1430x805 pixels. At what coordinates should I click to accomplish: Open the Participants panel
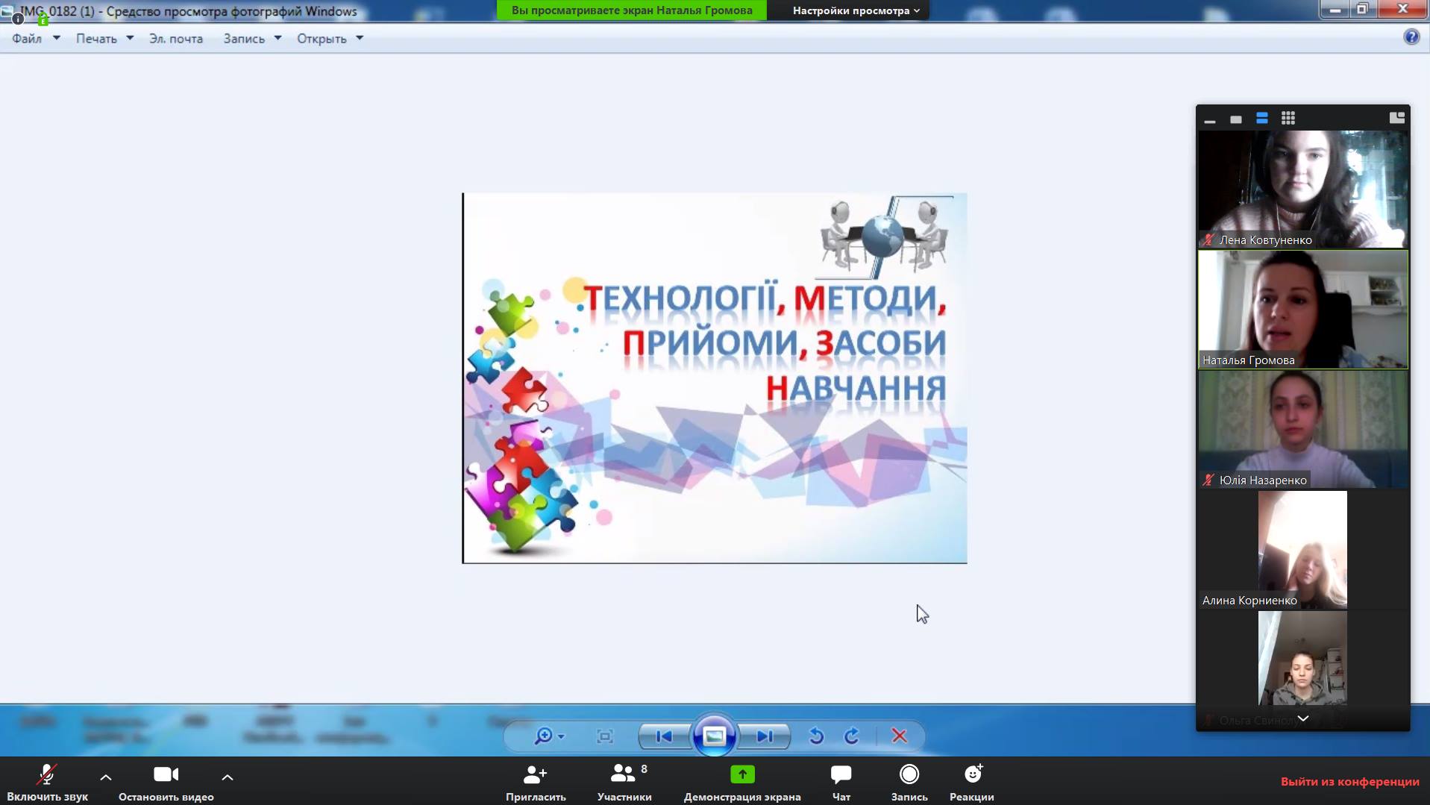624,775
